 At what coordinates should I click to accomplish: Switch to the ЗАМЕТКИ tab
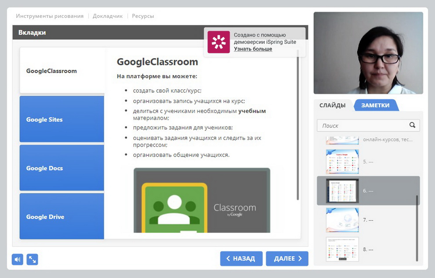pos(375,105)
